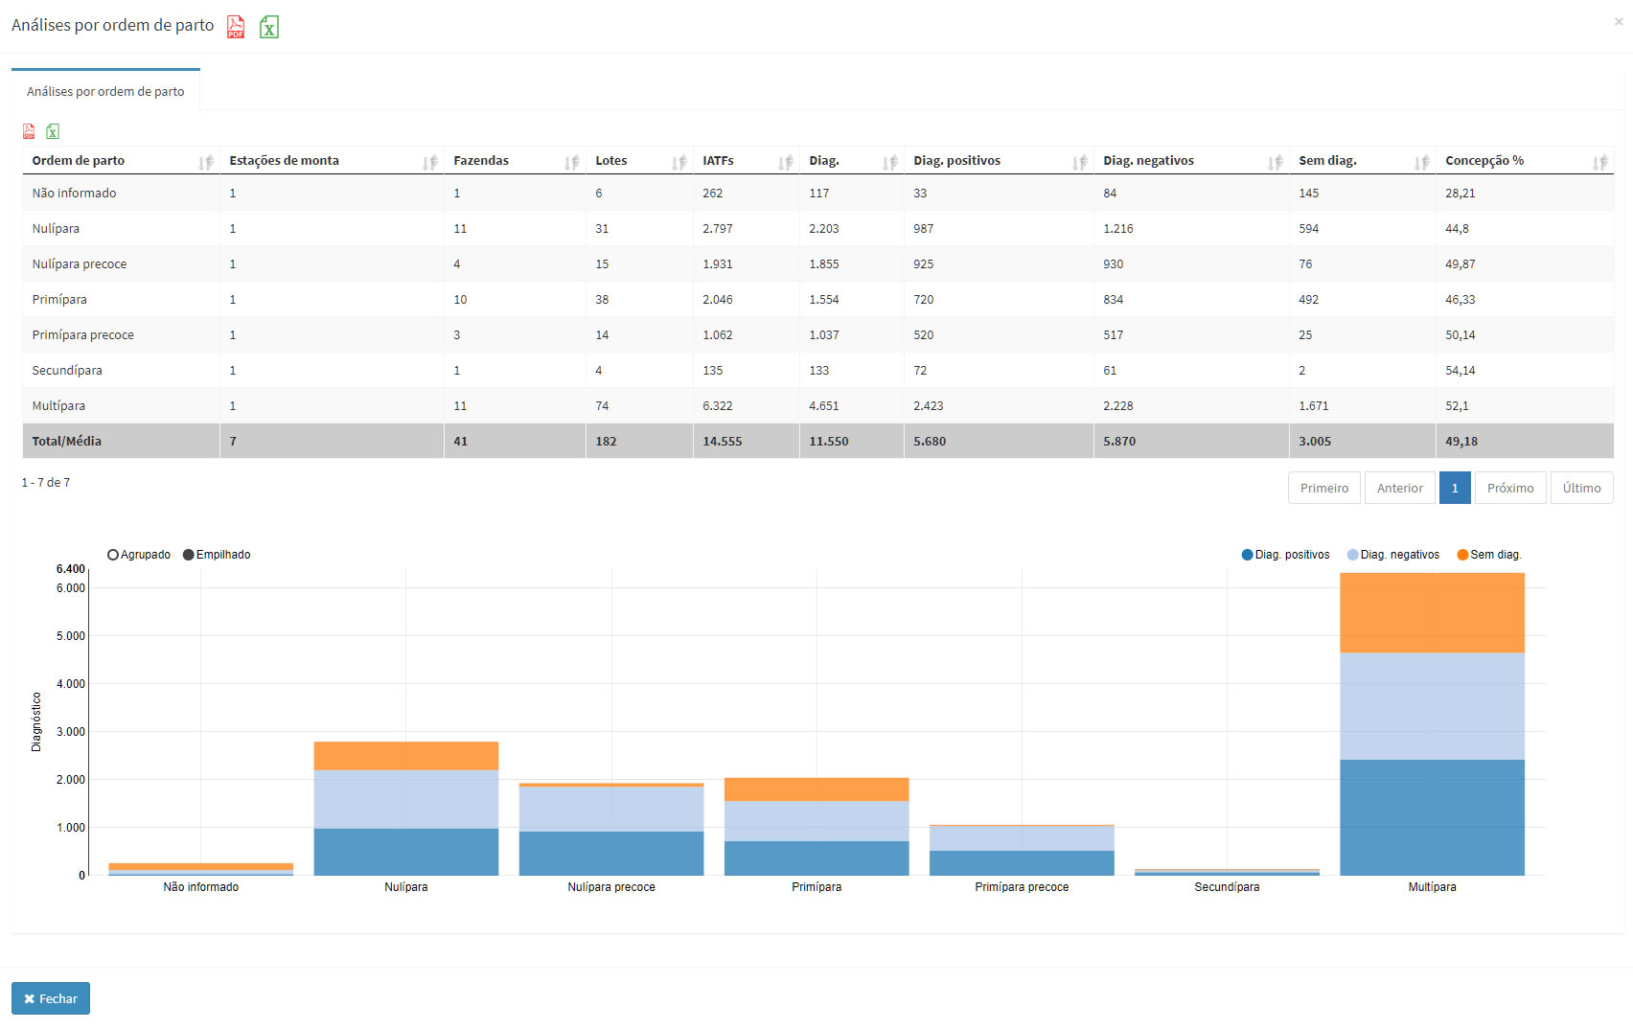This screenshot has width=1633, height=1029.
Task: Sort by Estações de monta column arrows
Action: click(x=429, y=162)
